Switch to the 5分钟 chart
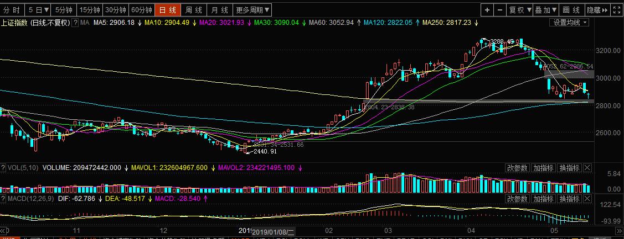 (x=64, y=10)
